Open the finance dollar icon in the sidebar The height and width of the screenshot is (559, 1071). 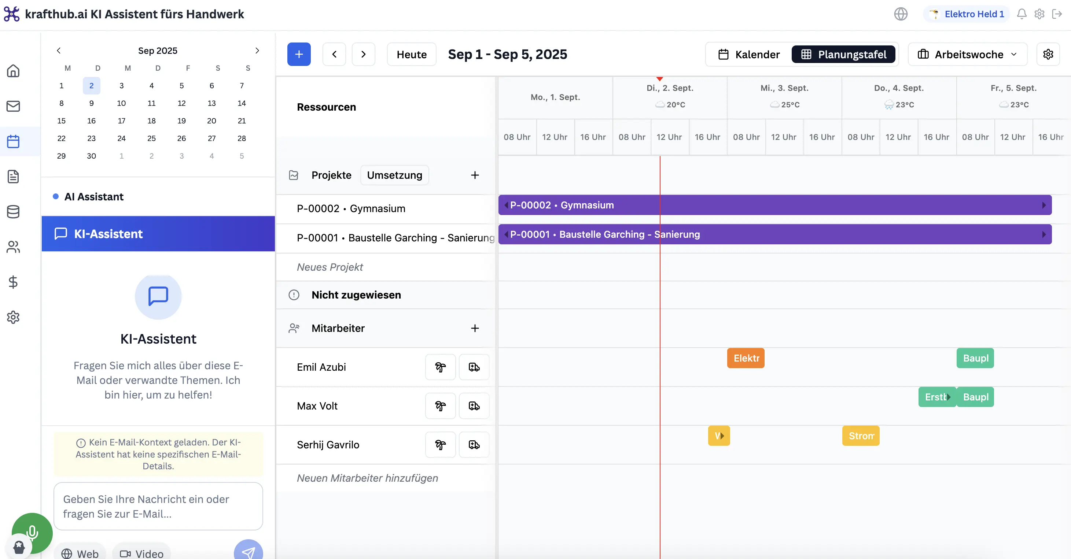[x=13, y=282]
